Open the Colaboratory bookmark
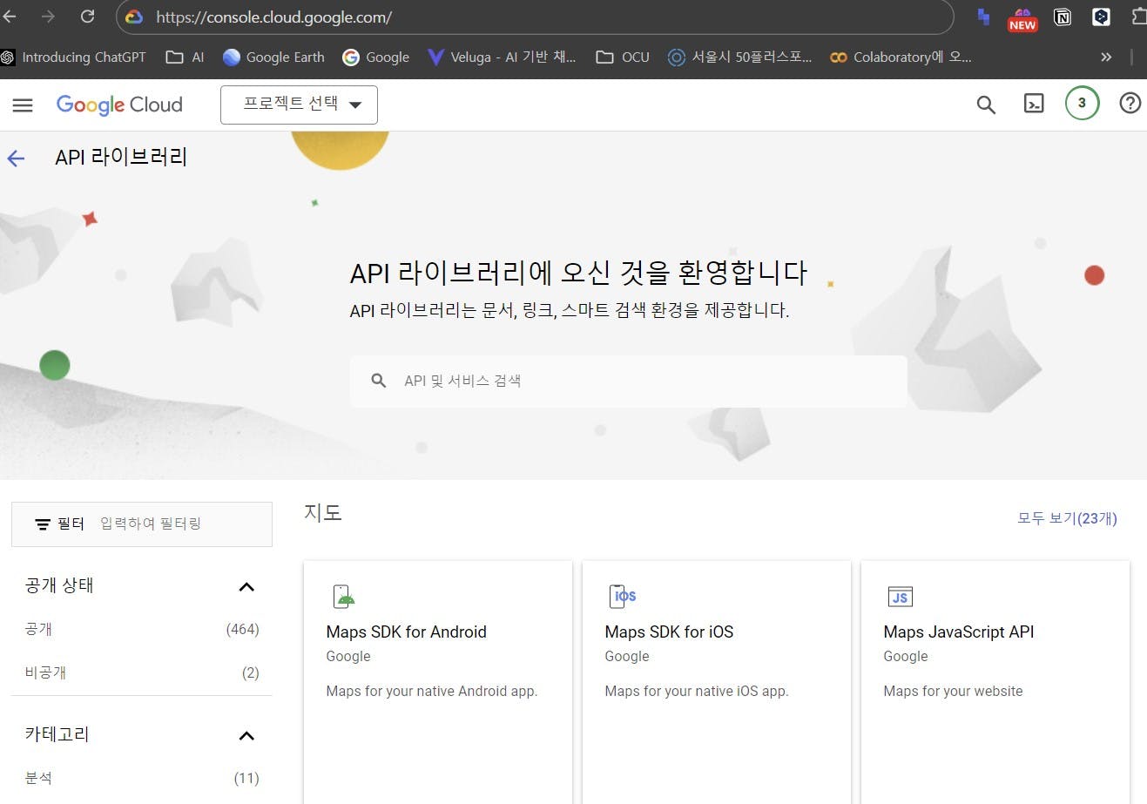The image size is (1147, 804). click(x=901, y=57)
